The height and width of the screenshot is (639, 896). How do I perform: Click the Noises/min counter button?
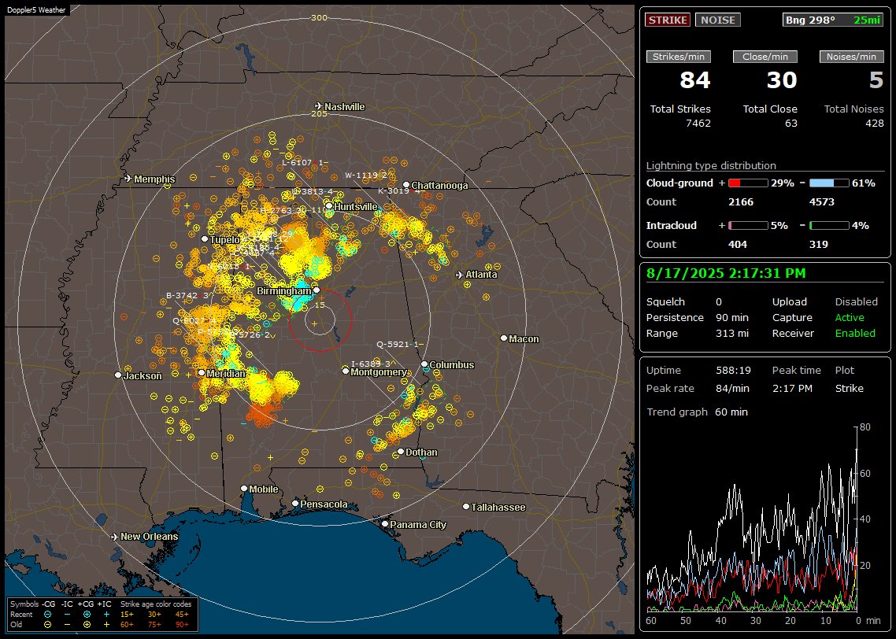[851, 57]
